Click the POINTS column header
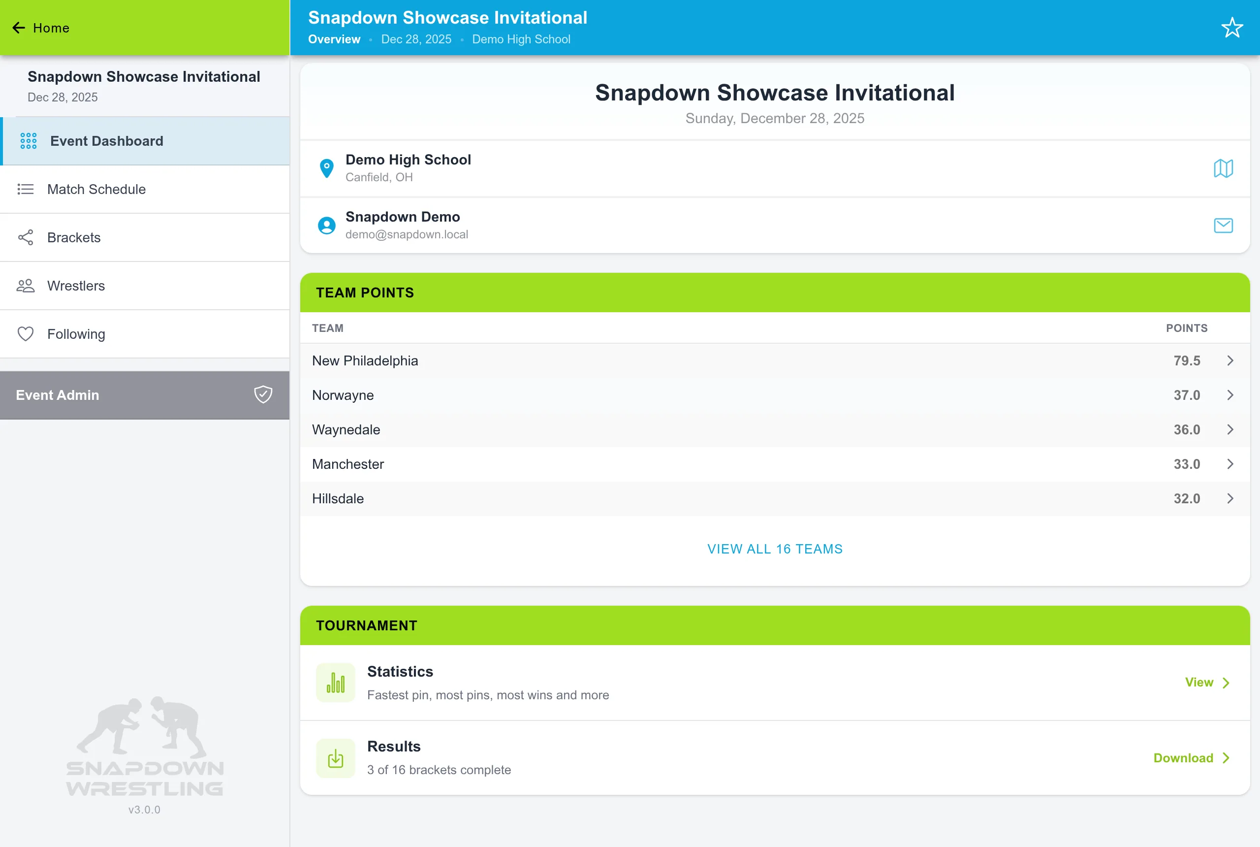This screenshot has width=1260, height=847. tap(1187, 328)
